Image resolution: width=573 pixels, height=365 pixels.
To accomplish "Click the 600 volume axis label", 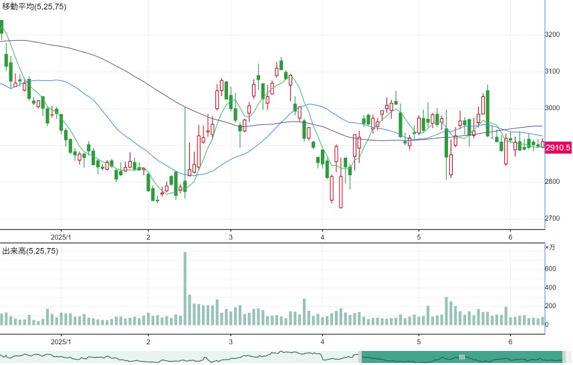I will pos(550,269).
